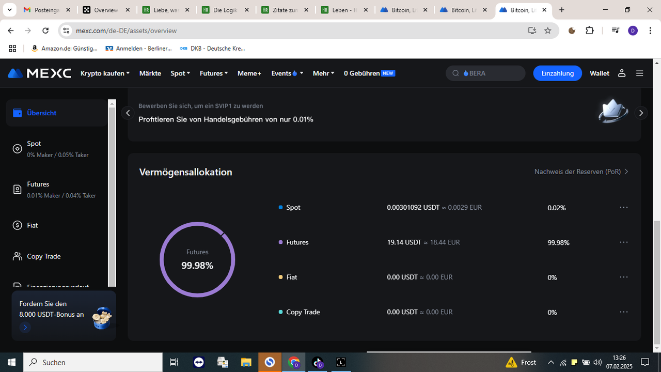The width and height of the screenshot is (661, 372).
Task: Expand Mehr navigation dropdown
Action: pos(323,73)
